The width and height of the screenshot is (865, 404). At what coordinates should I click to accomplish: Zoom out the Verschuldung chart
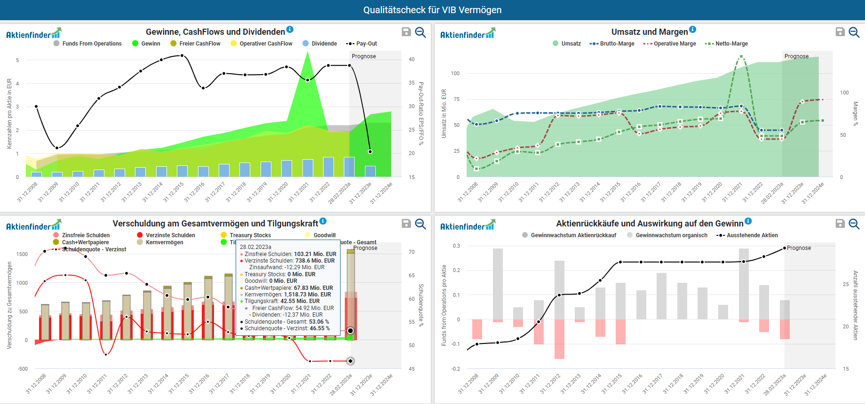[421, 224]
